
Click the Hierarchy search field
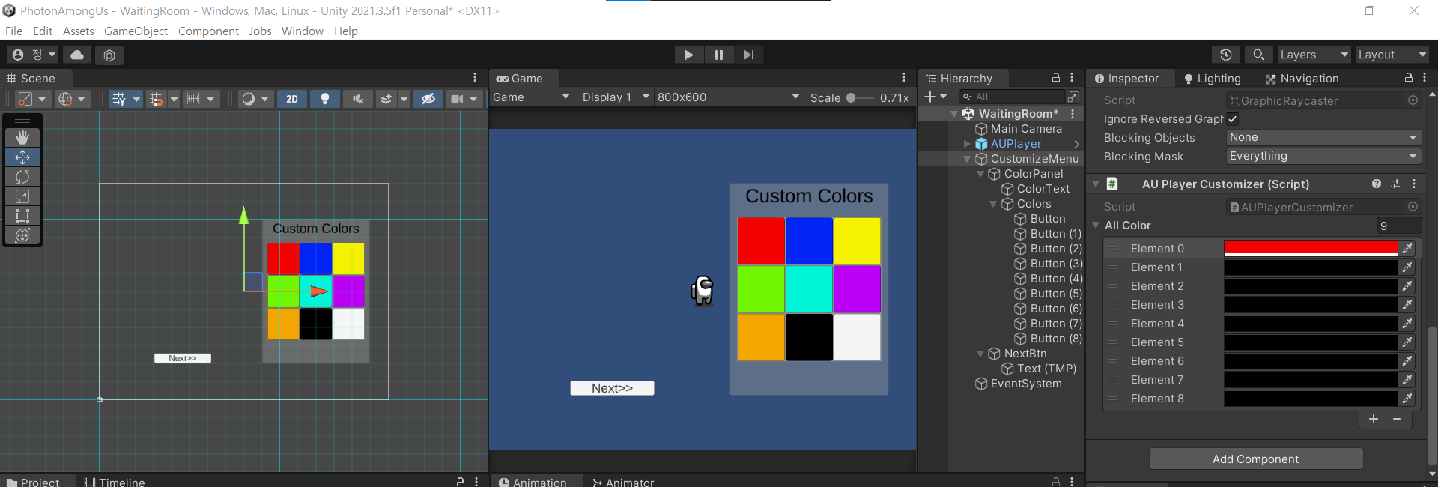pos(1013,97)
